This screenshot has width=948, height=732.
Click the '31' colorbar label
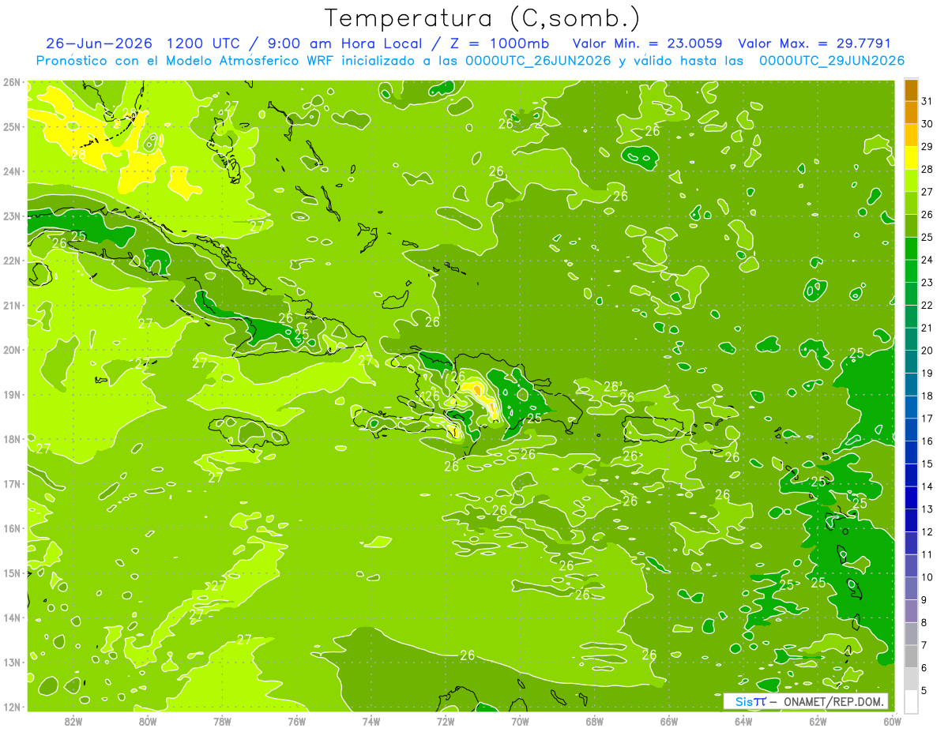pyautogui.click(x=927, y=101)
